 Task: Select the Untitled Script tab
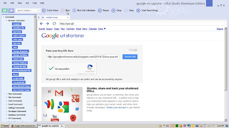52,17
